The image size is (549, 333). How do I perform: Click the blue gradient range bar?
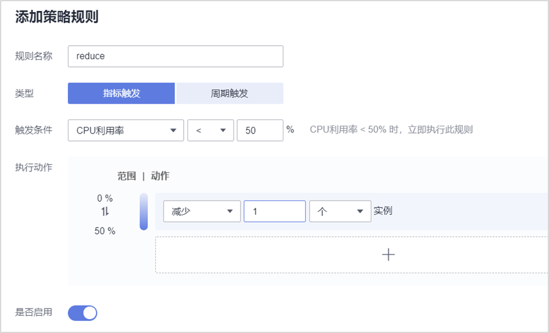pos(144,212)
